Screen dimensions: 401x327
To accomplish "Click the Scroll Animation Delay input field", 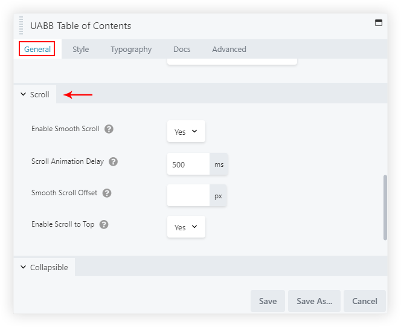I will (x=188, y=164).
